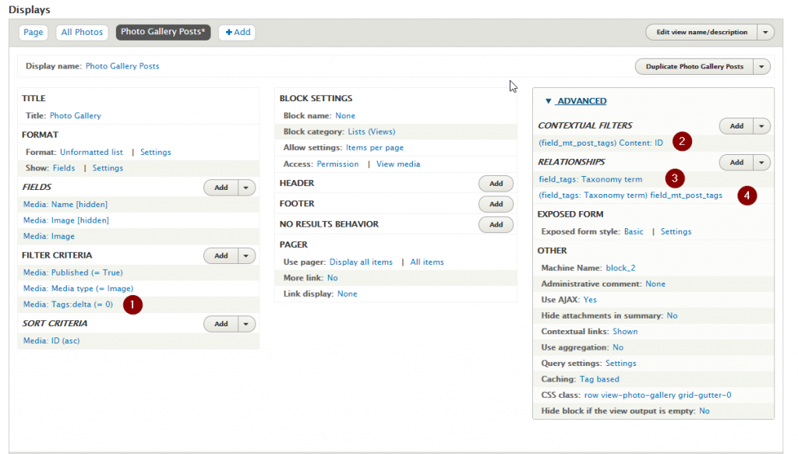
Task: Open the Caching Tag based setting
Action: click(x=598, y=379)
